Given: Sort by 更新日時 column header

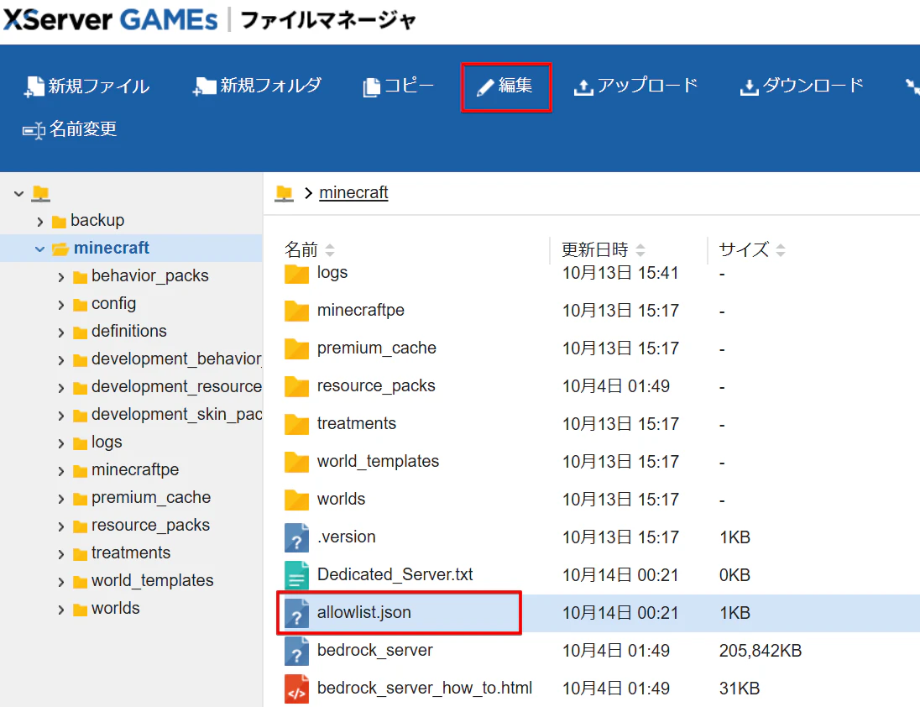Looking at the screenshot, I should [604, 250].
